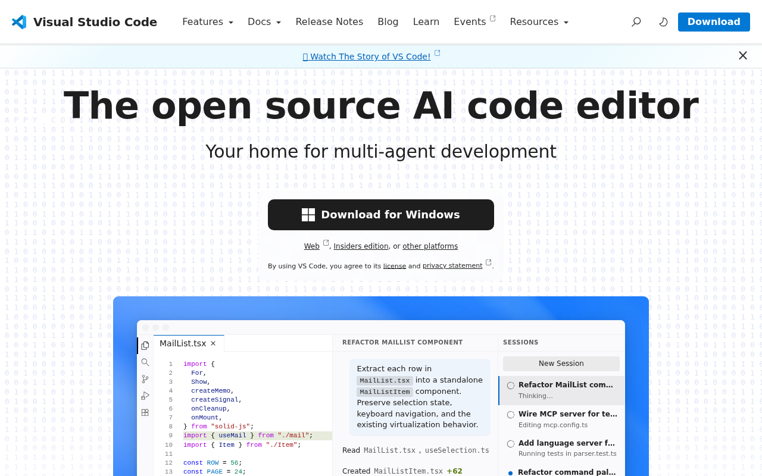
Task: Click the Run and Debug icon
Action: (x=145, y=396)
